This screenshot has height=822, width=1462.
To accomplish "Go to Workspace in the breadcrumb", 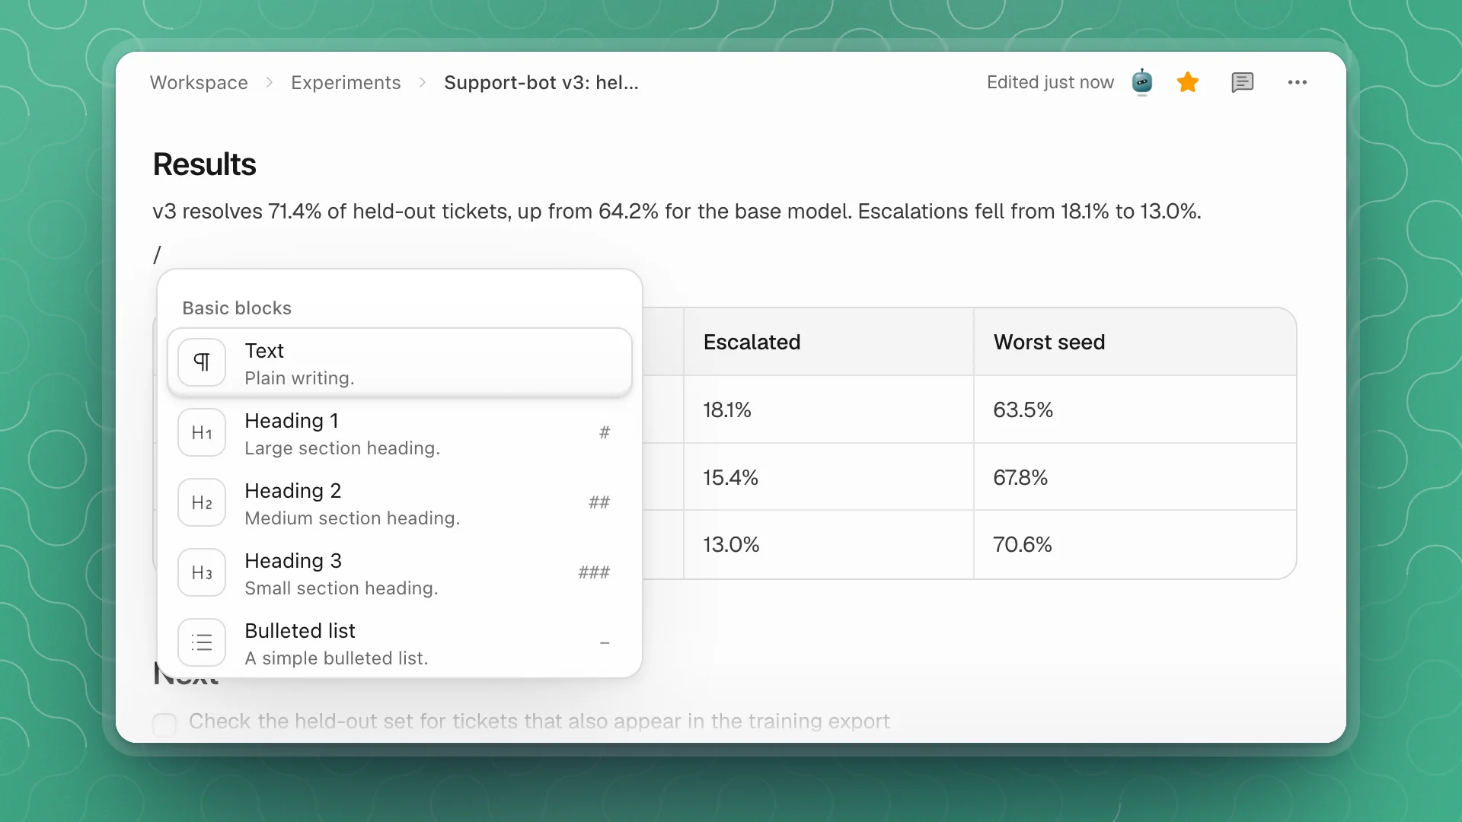I will tap(199, 82).
